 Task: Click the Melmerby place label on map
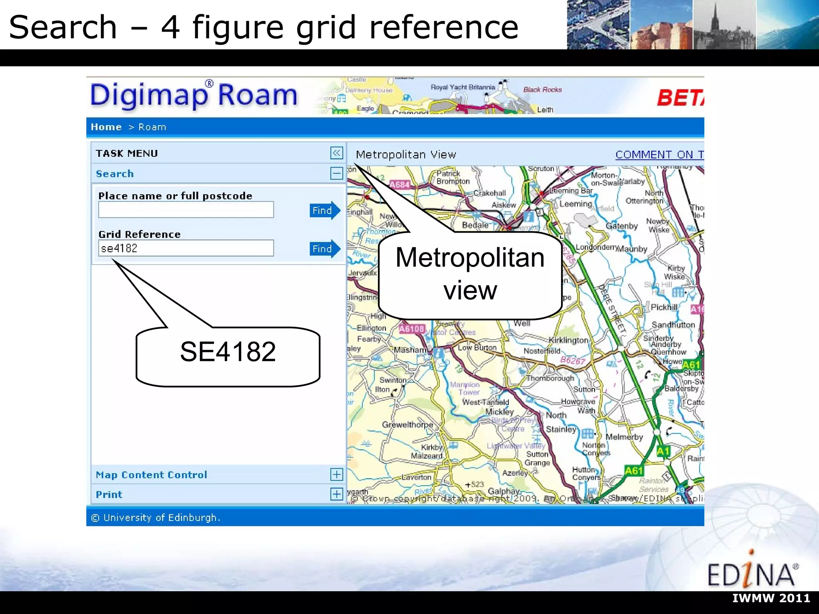point(624,437)
